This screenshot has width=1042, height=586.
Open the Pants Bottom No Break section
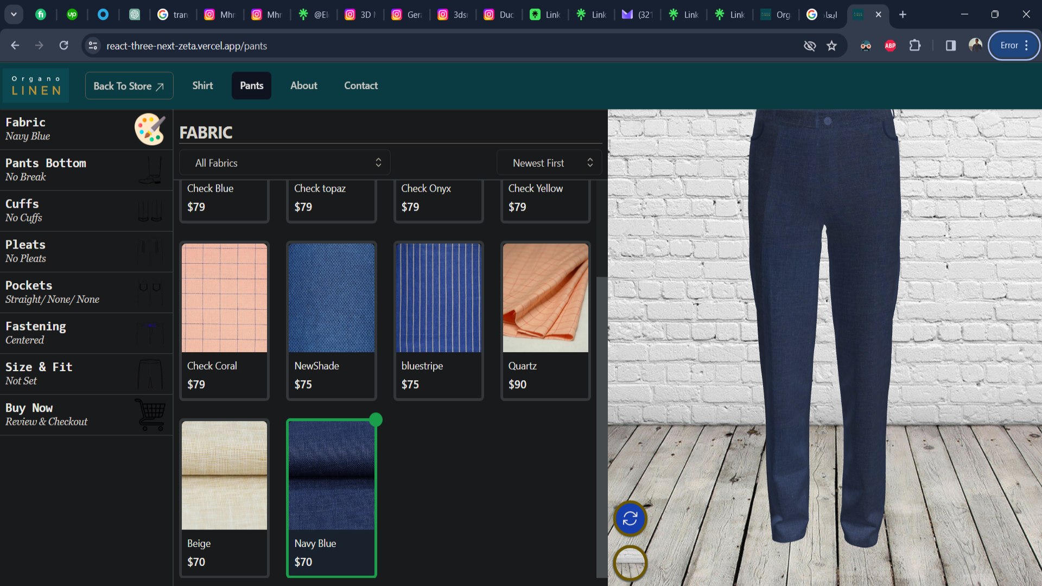tap(86, 170)
